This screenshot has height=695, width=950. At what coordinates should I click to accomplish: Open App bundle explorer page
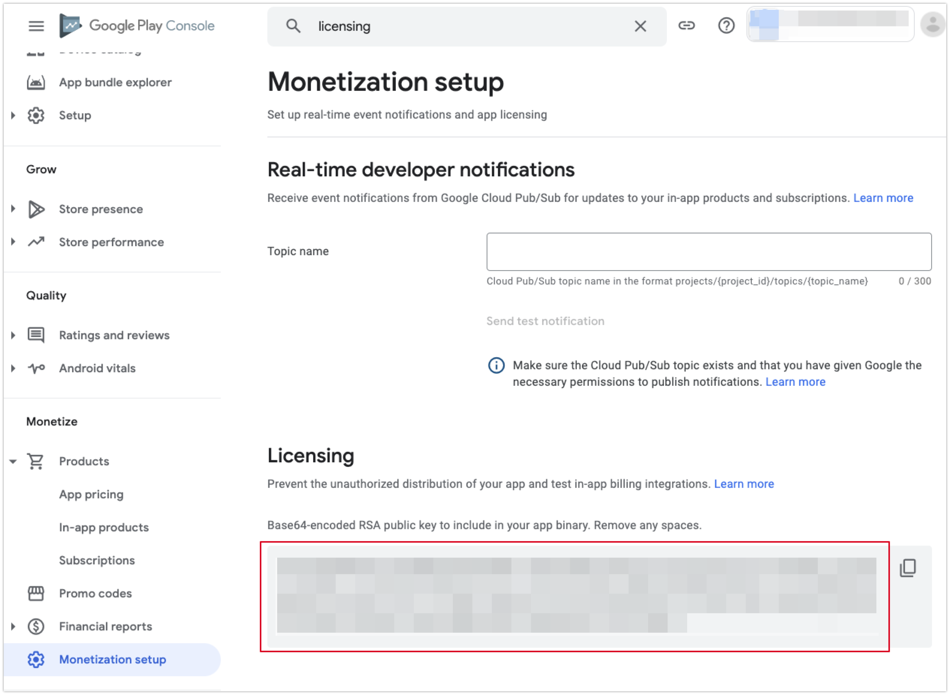[115, 83]
